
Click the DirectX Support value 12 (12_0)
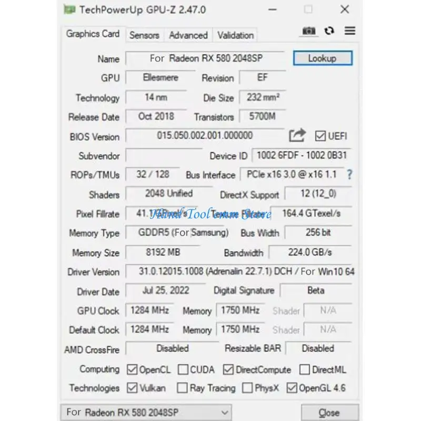(318, 194)
